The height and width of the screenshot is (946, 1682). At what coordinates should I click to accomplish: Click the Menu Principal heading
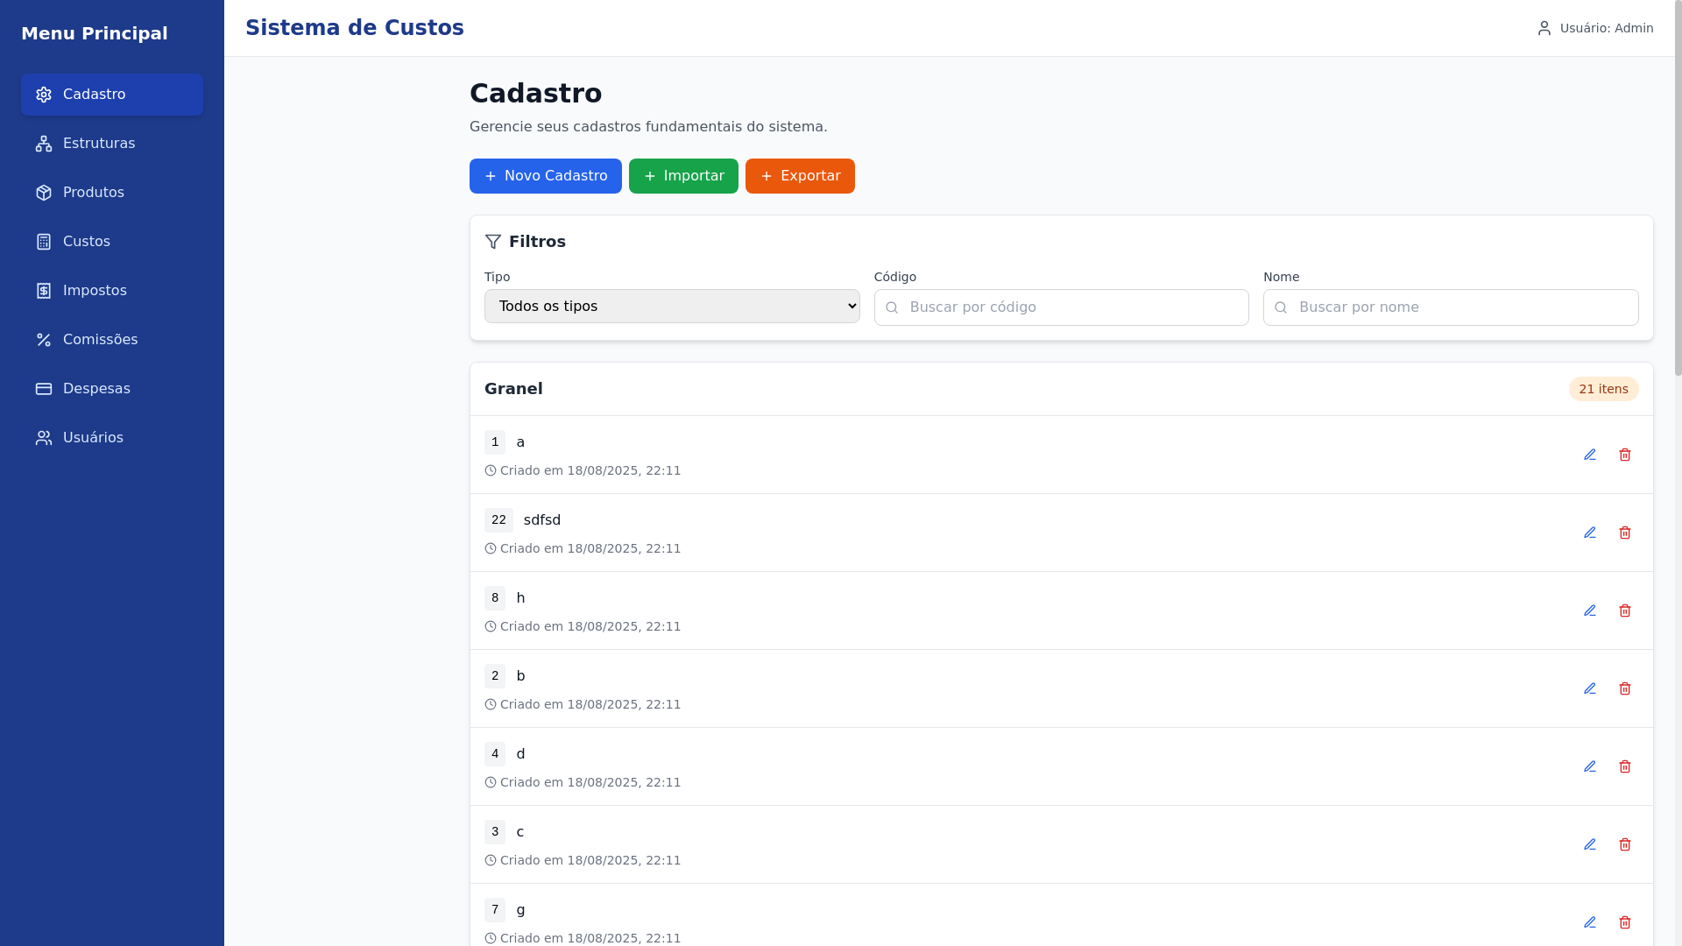click(x=95, y=33)
